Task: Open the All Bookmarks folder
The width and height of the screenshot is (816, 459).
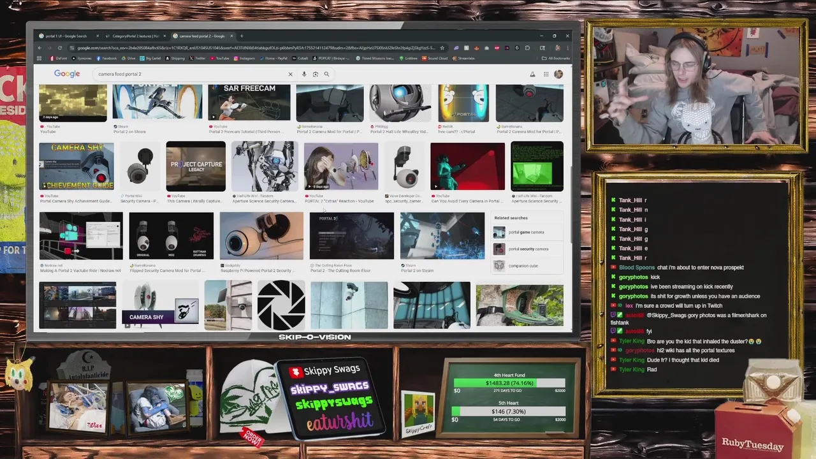Action: tap(555, 58)
